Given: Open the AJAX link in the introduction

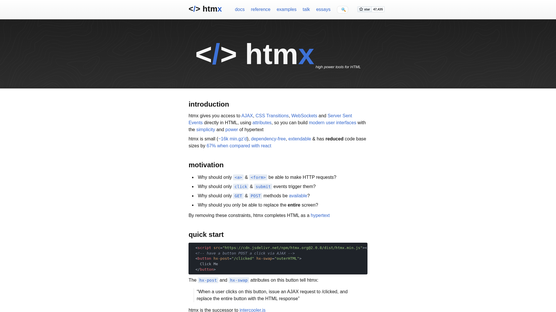Looking at the screenshot, I should (x=247, y=116).
